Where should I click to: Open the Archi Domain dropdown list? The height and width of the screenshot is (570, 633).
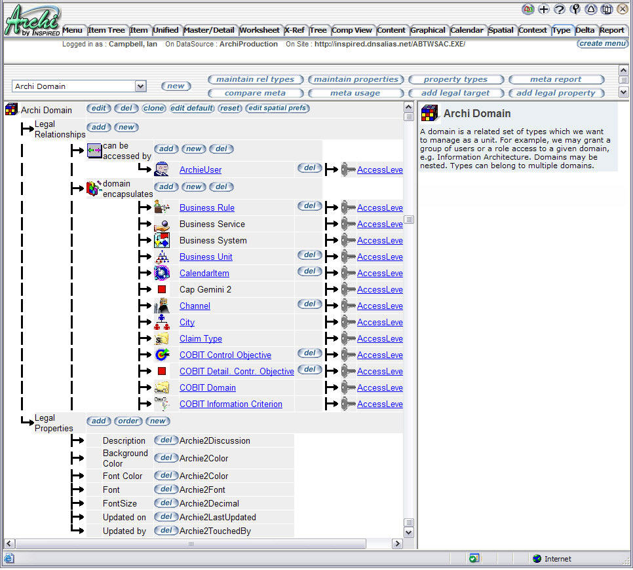[x=140, y=86]
